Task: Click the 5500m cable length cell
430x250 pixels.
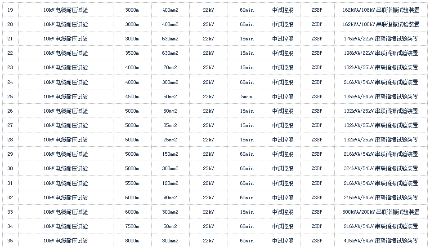Action: 132,183
